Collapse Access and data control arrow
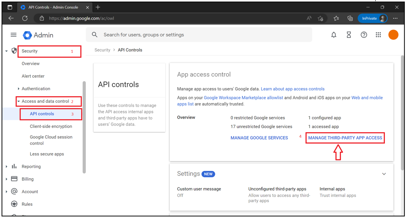The height and width of the screenshot is (218, 406). pyautogui.click(x=18, y=101)
